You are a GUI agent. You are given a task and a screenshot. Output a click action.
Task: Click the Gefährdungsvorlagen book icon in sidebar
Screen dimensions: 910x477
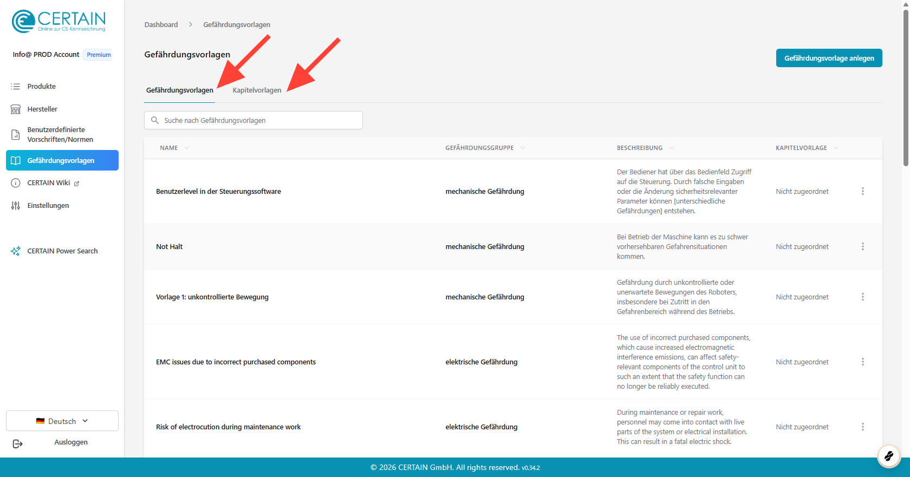(x=16, y=160)
